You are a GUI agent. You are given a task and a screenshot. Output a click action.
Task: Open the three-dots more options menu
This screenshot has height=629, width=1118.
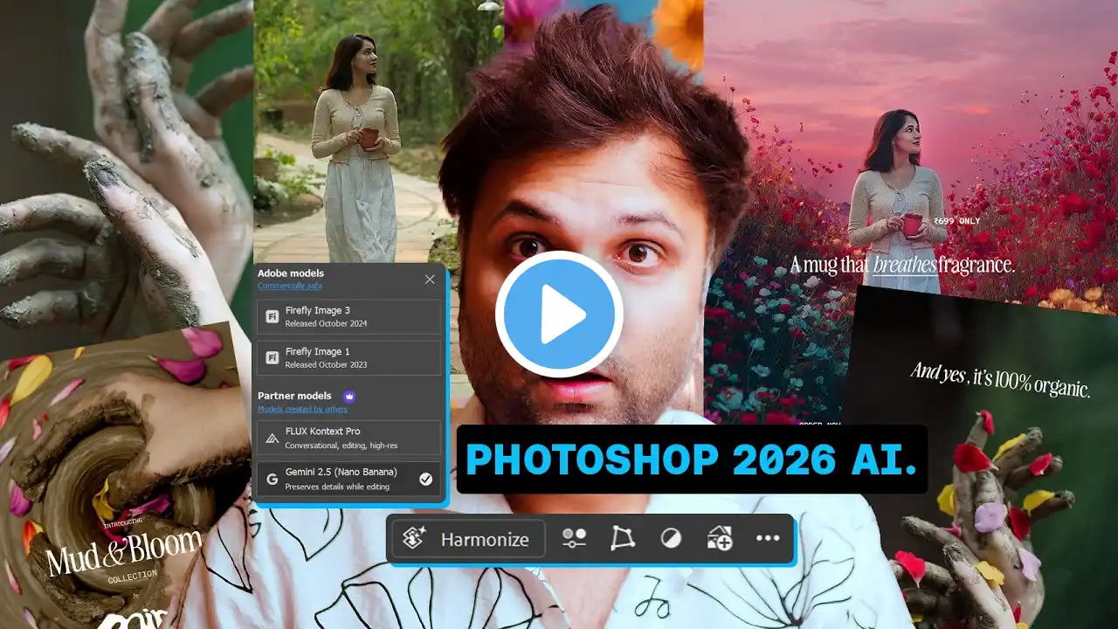pos(768,539)
